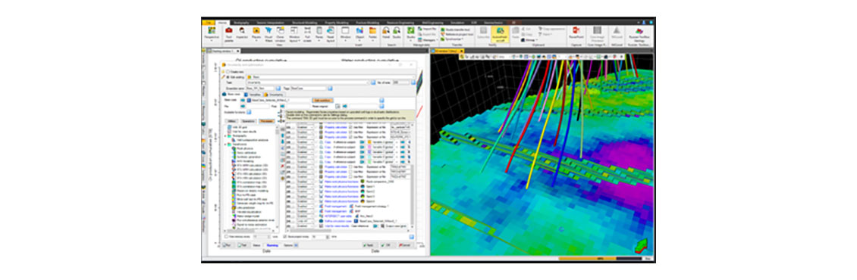Open the Visual filters tool
The image size is (857, 280).
268,35
